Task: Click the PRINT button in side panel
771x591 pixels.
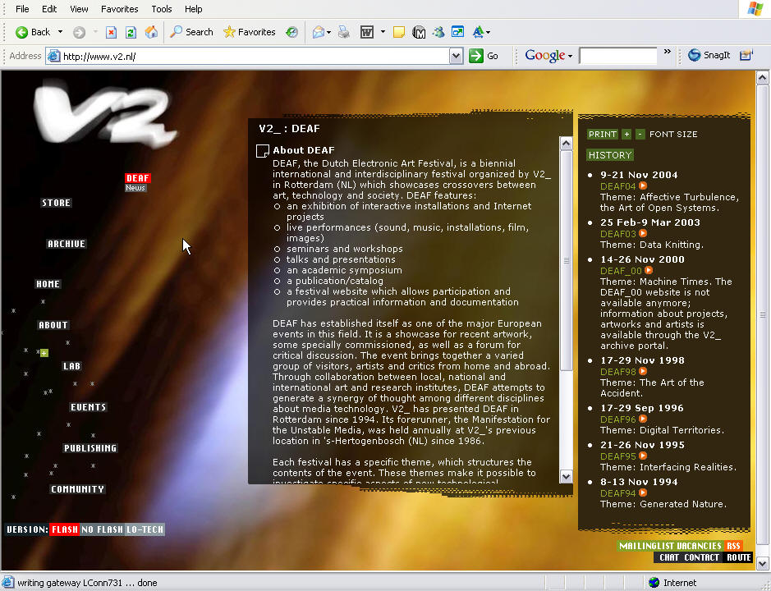Action: click(x=603, y=135)
